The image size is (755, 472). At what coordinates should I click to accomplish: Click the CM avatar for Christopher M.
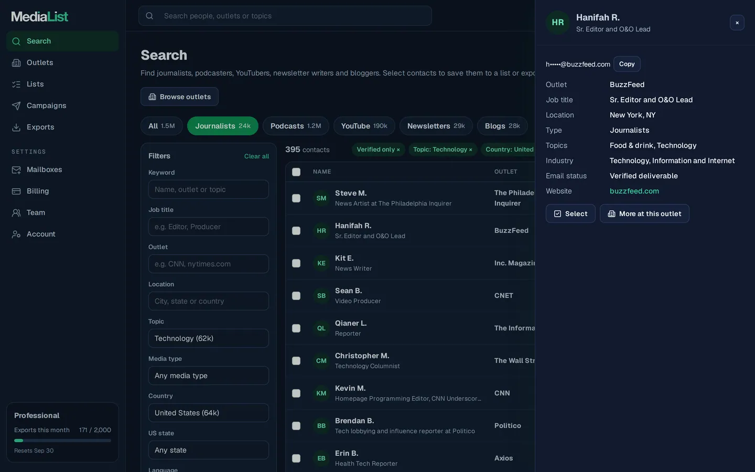[x=321, y=361]
